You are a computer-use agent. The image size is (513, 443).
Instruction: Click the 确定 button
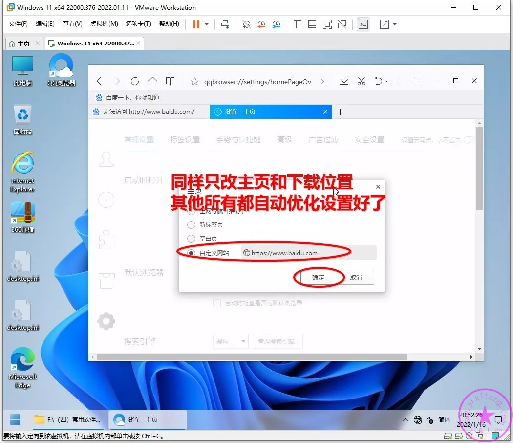(318, 278)
